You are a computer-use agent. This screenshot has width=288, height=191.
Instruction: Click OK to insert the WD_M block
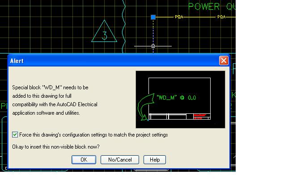84,160
